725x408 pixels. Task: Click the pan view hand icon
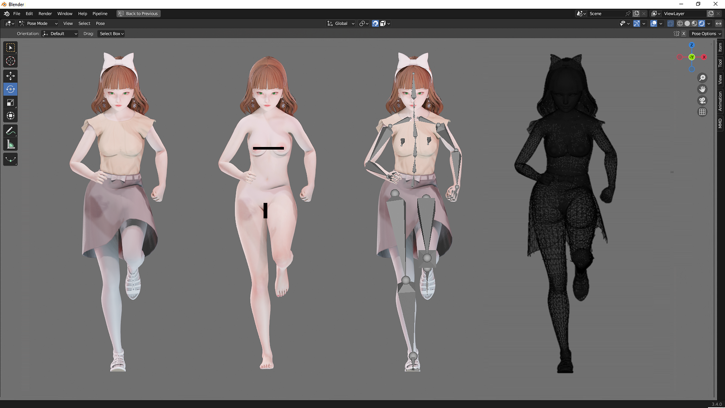(x=702, y=89)
